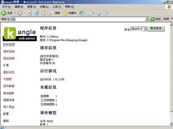Click the Mail envelope icon

click(x=90, y=13)
